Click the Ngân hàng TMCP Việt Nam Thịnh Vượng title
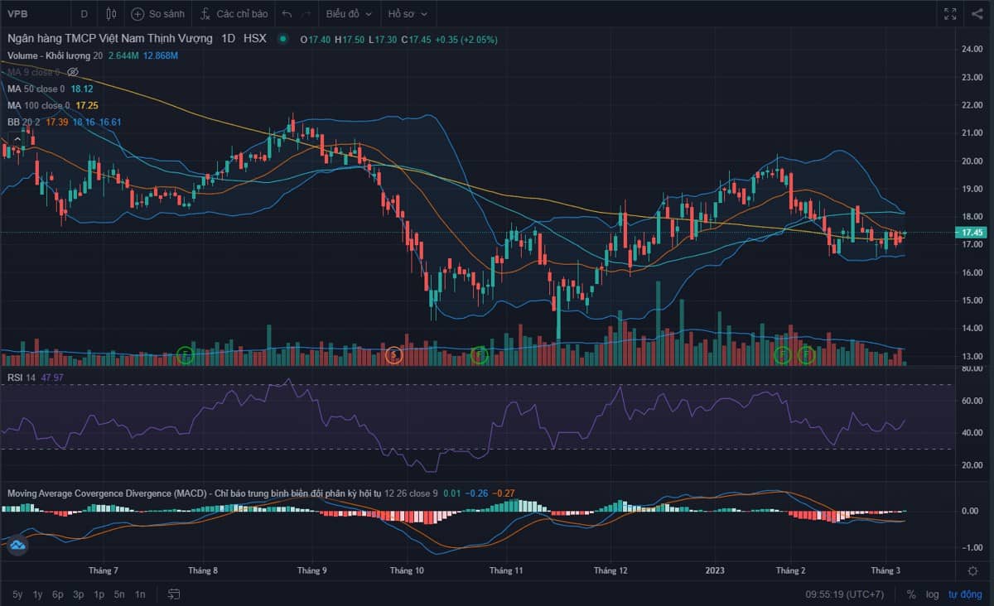Image resolution: width=994 pixels, height=606 pixels. pyautogui.click(x=110, y=39)
